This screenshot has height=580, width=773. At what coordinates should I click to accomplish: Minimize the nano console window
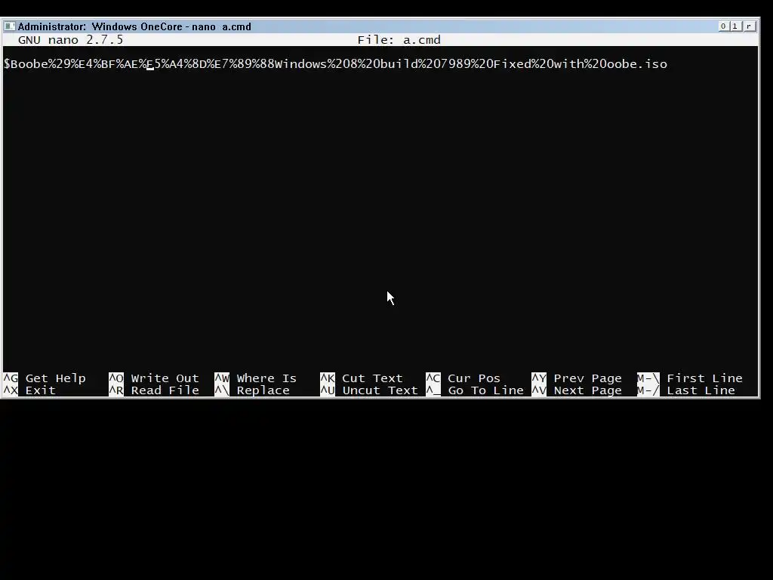(x=722, y=26)
